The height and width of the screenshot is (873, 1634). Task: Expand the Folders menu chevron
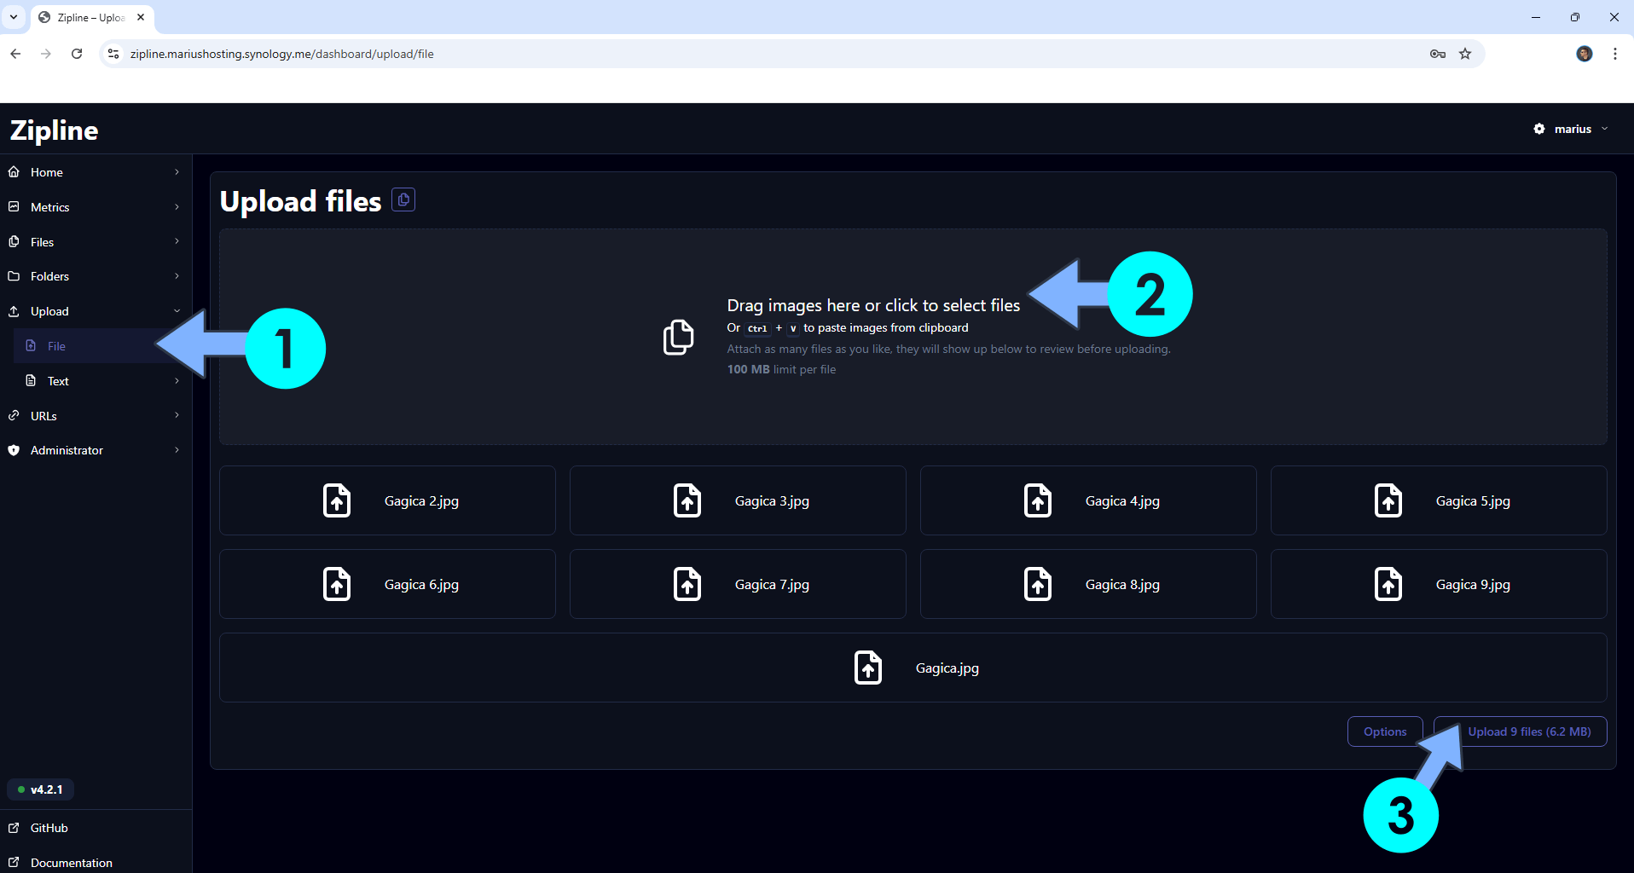pos(177,276)
